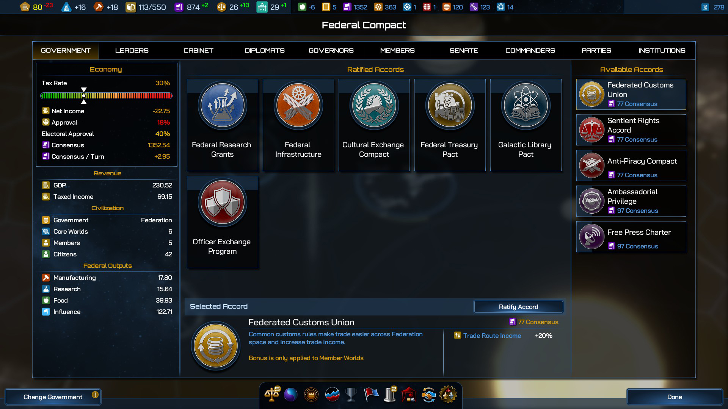This screenshot has height=409, width=728.
Task: Select Federated Customs Union in Available Accords
Action: [x=631, y=94]
